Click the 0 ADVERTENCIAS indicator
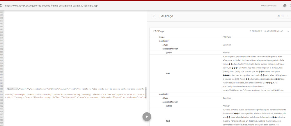The image size is (291, 126). (274, 31)
